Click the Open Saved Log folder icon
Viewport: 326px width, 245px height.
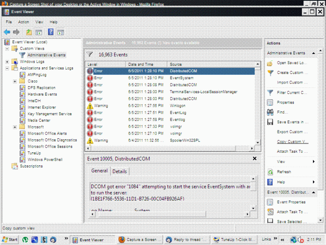[x=269, y=63]
